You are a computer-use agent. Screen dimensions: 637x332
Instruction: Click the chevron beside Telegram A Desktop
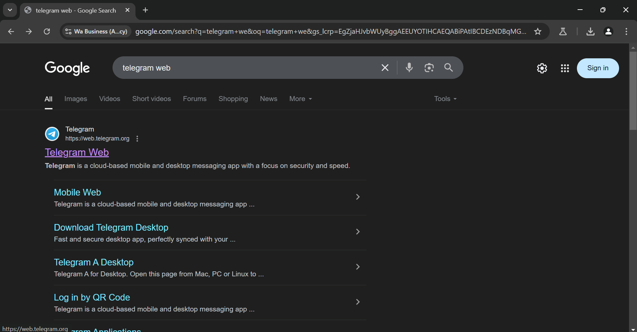pos(358,267)
